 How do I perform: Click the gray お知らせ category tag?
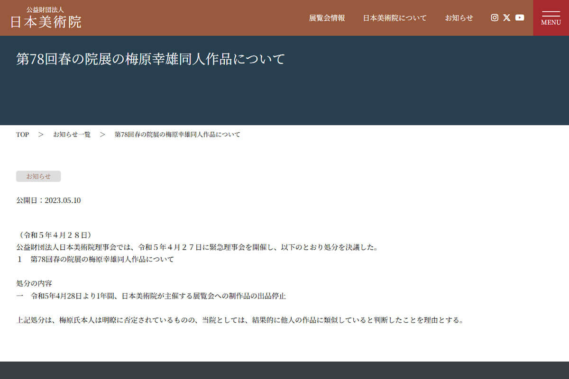coord(38,176)
